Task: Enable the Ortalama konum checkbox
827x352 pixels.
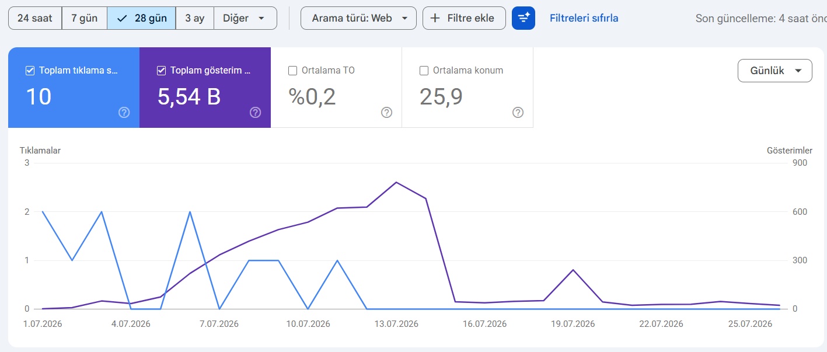Action: coord(424,71)
